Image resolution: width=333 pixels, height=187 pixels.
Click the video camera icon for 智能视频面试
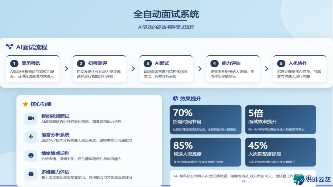(x=31, y=118)
